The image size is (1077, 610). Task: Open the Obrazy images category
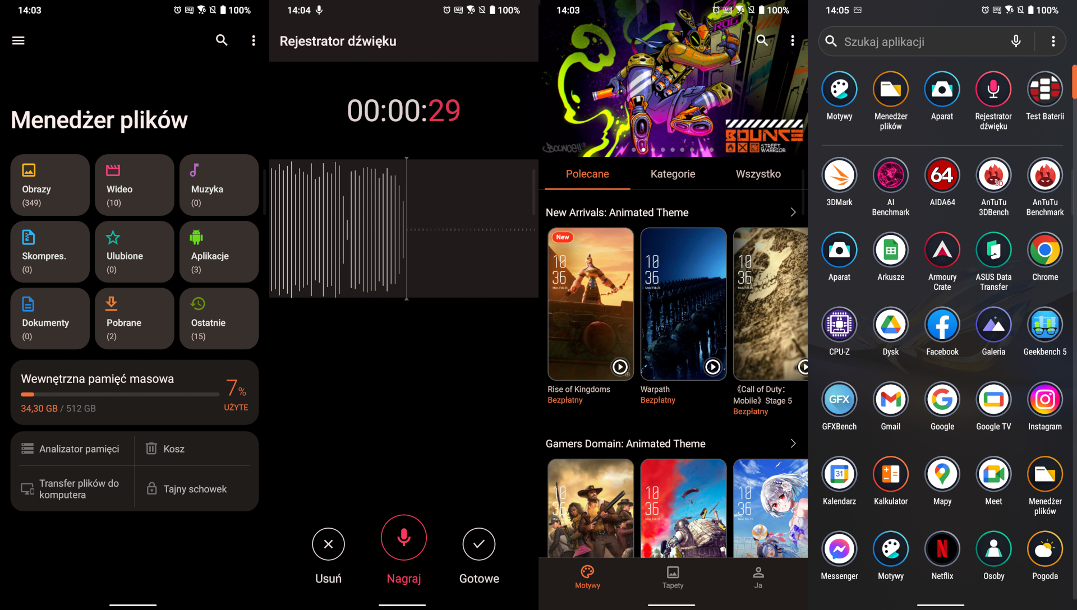(x=50, y=185)
